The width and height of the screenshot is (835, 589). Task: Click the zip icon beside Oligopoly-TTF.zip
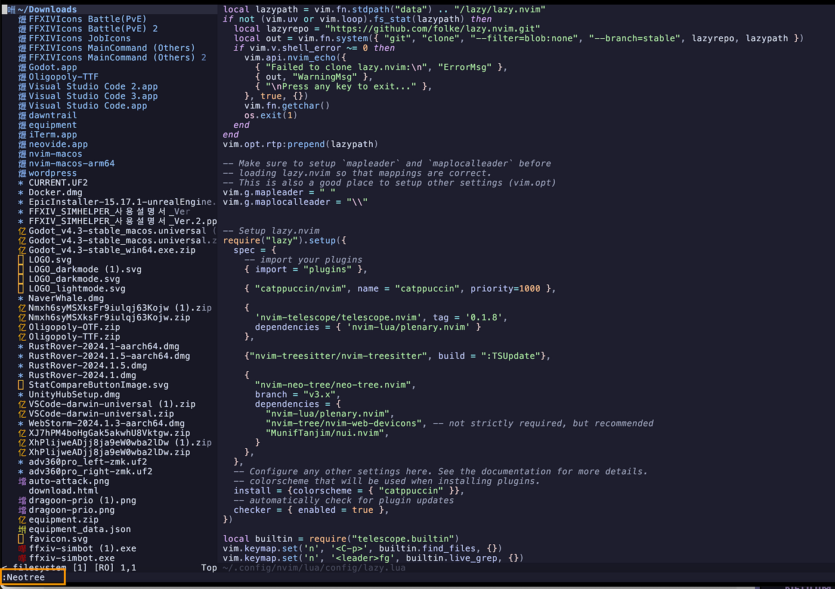(x=22, y=337)
